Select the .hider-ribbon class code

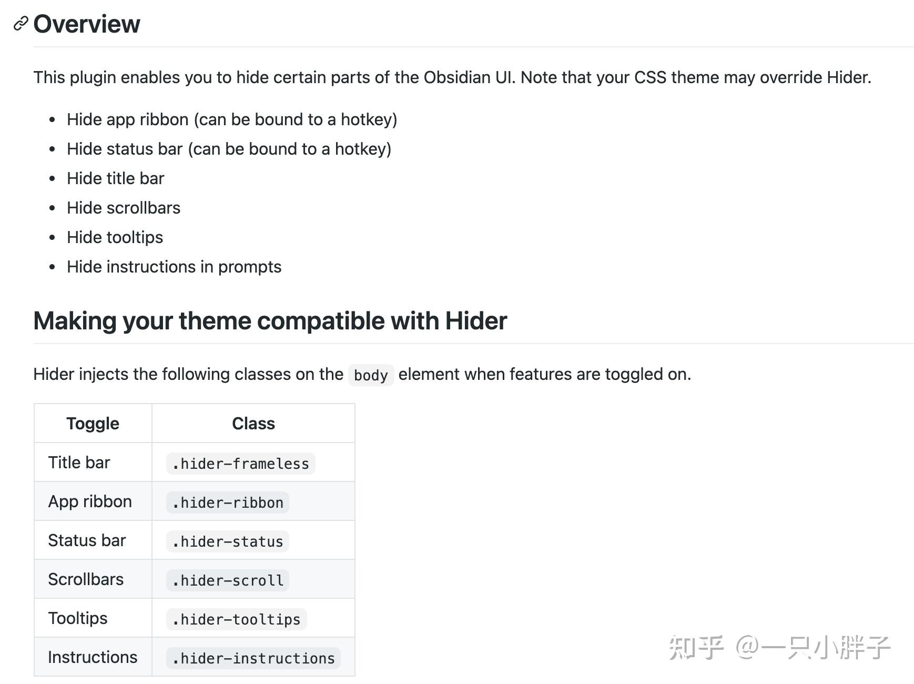click(228, 502)
